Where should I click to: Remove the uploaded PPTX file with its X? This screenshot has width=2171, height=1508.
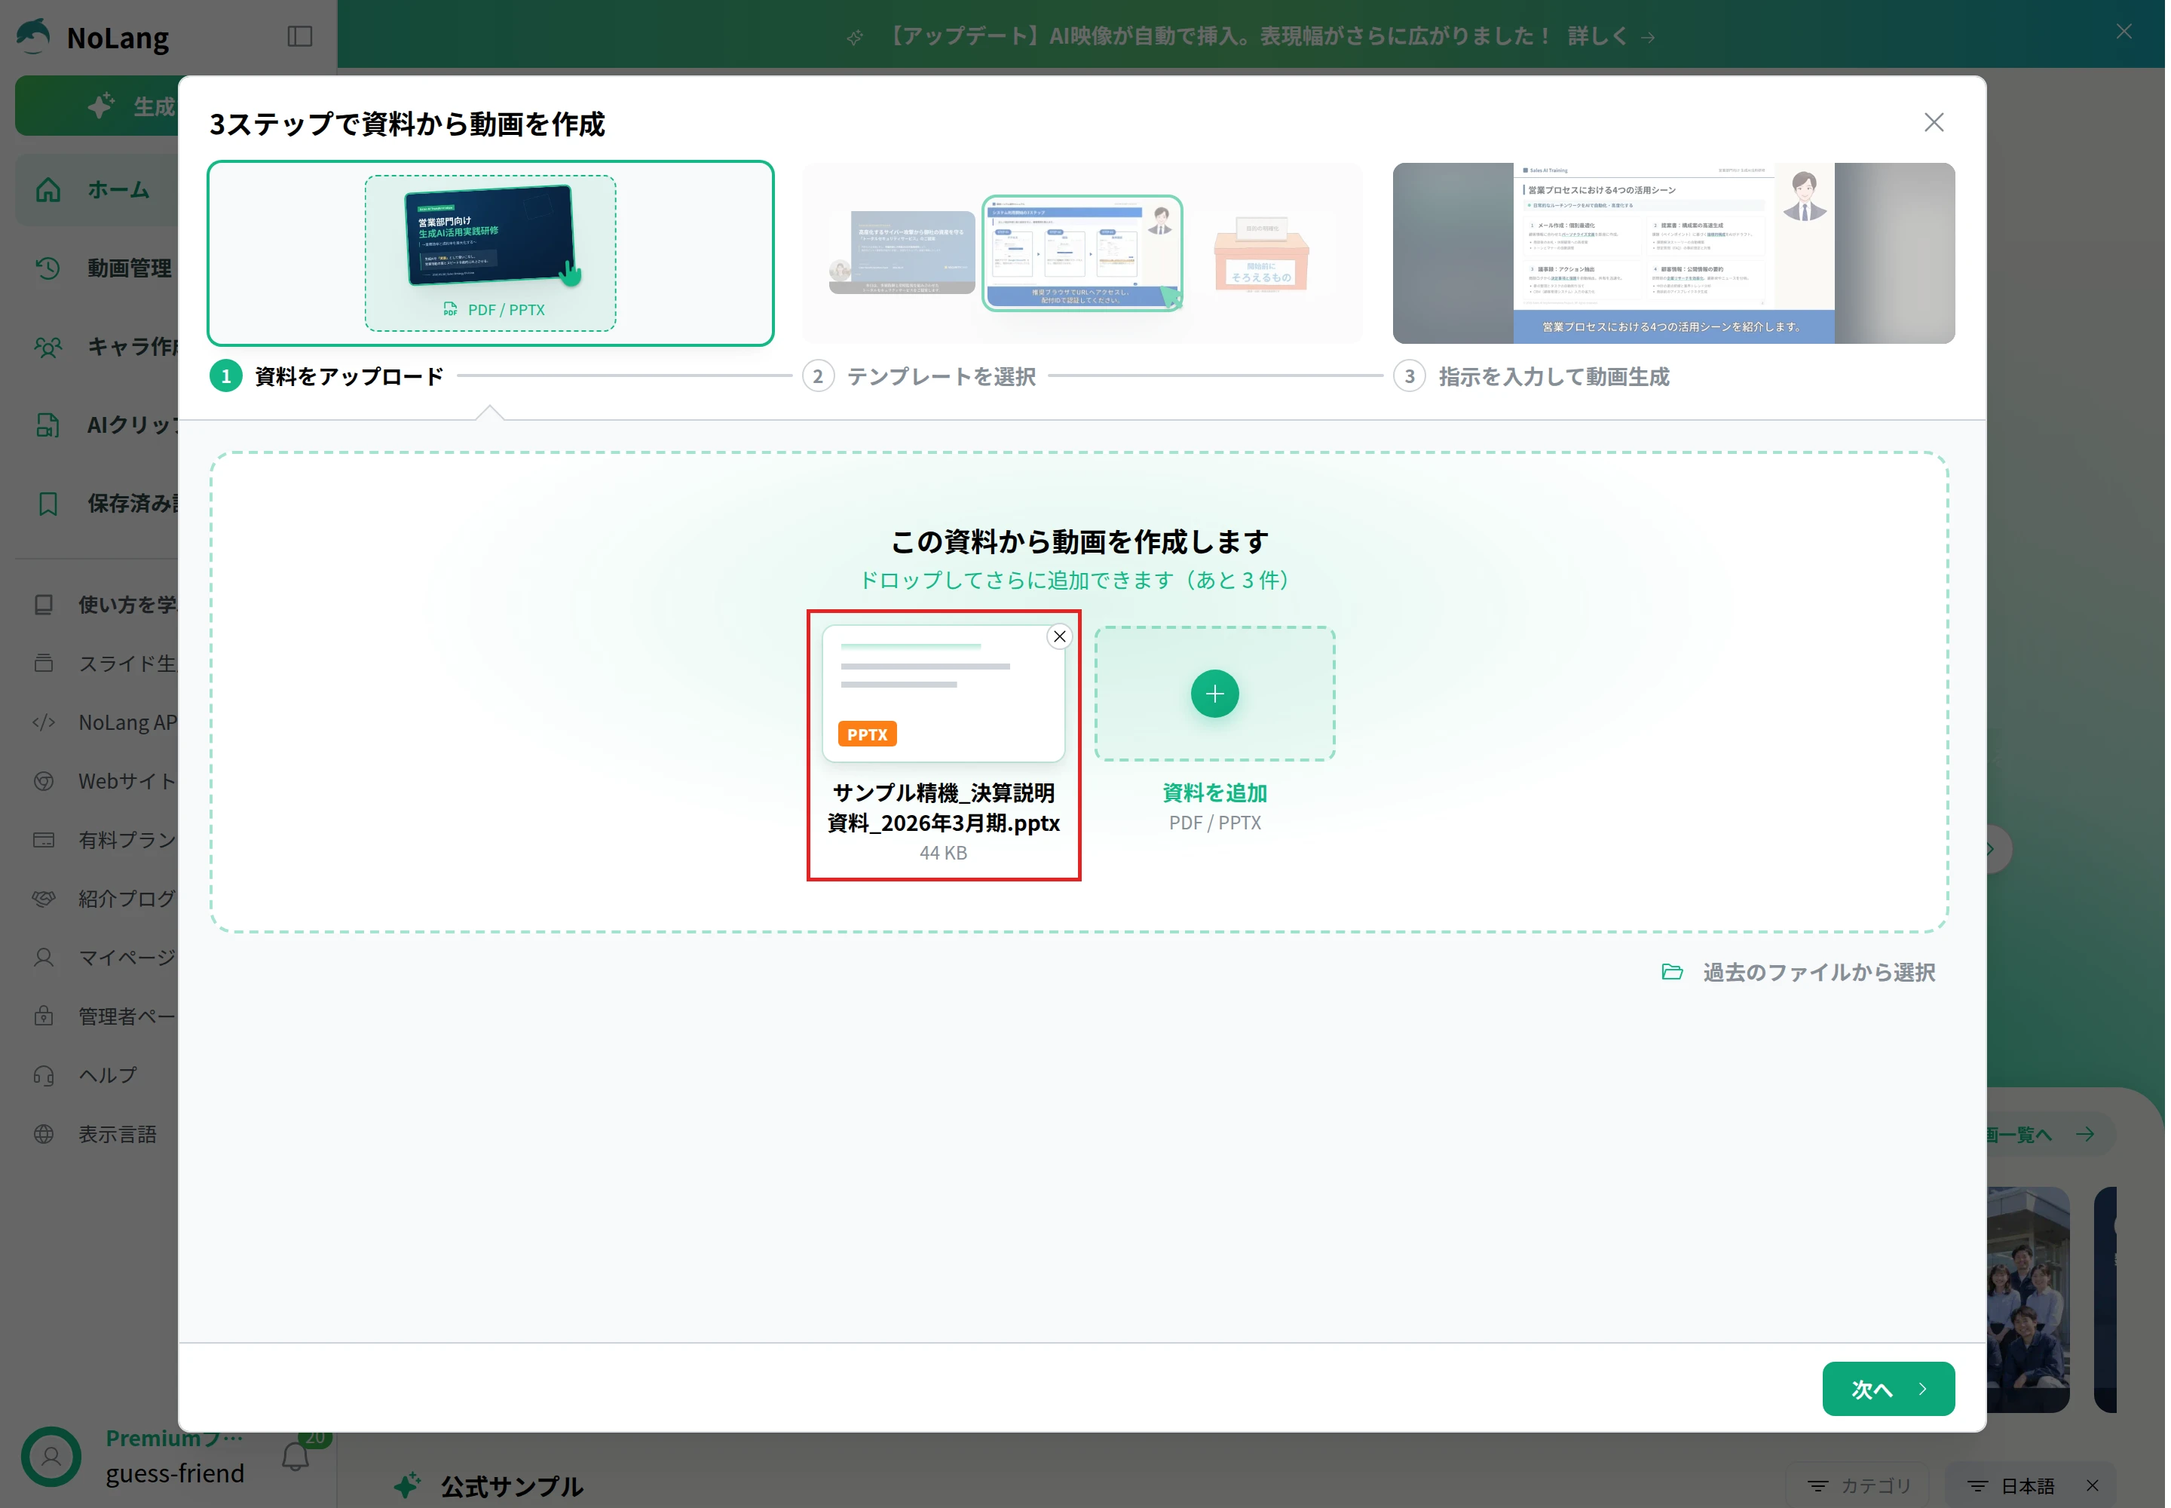[1060, 637]
